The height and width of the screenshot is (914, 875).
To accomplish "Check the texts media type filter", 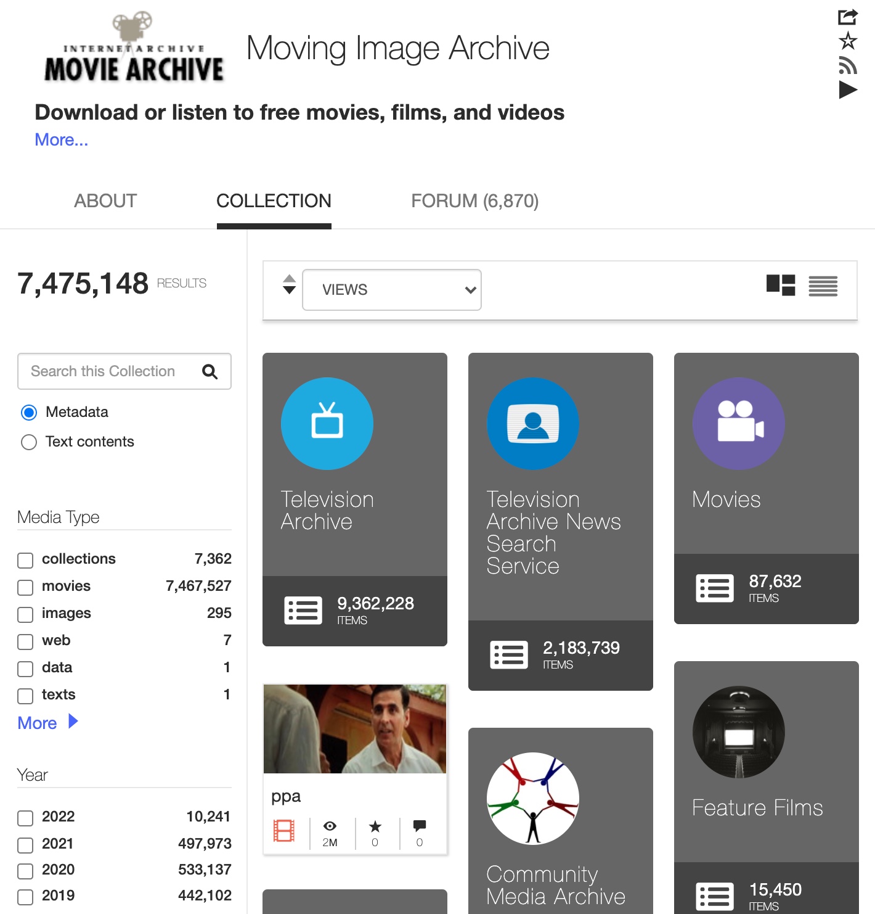I will pyautogui.click(x=25, y=696).
